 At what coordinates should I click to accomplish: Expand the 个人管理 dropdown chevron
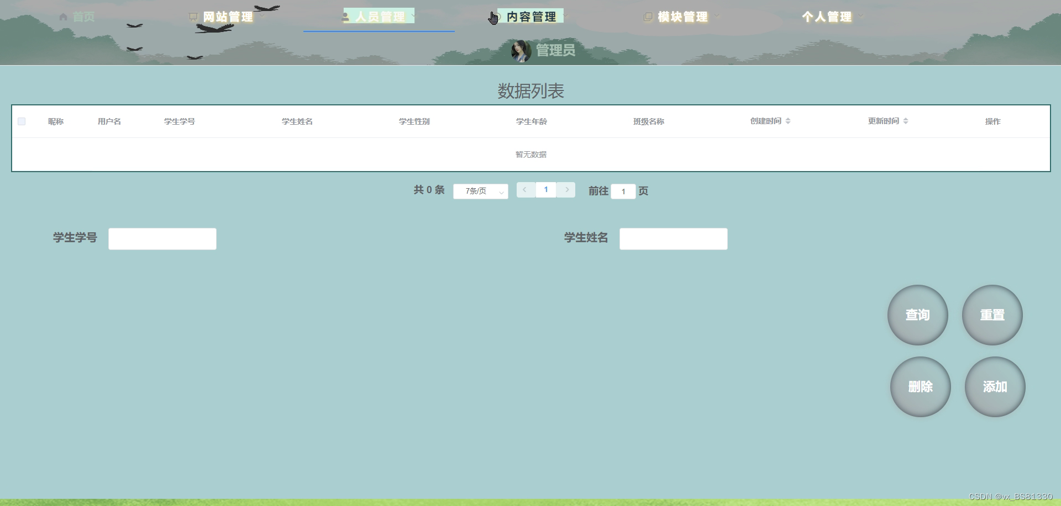click(x=861, y=17)
